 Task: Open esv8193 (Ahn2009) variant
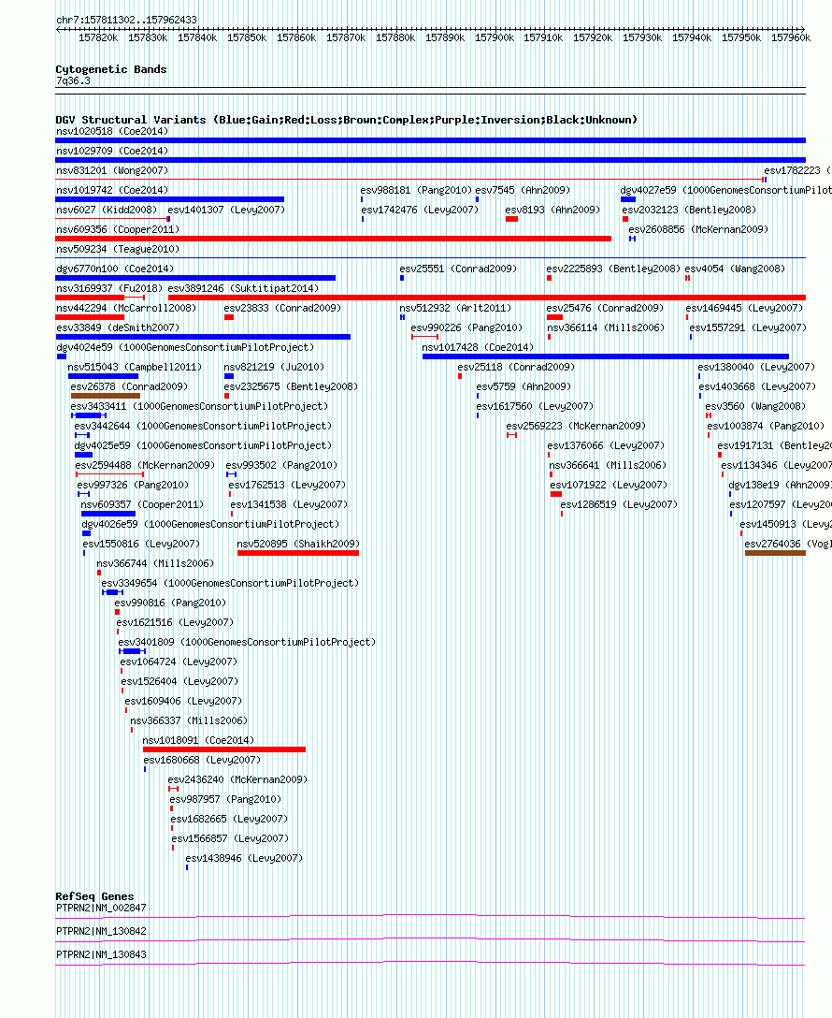click(x=552, y=210)
